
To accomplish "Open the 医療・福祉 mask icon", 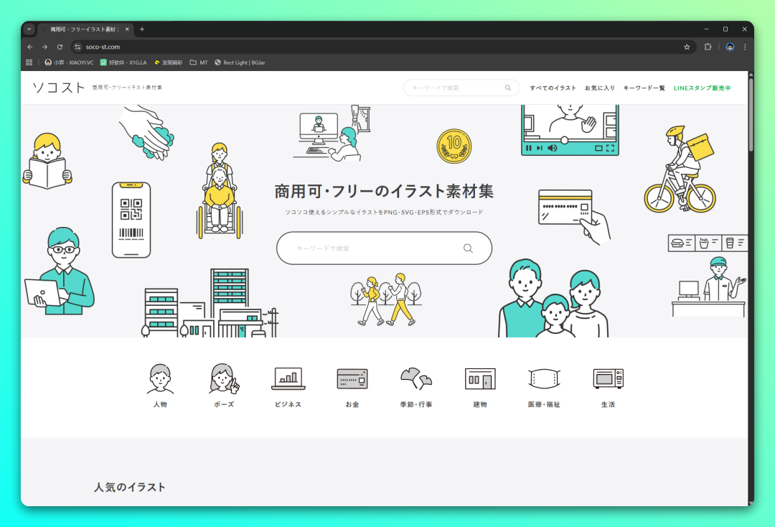I will click(544, 378).
